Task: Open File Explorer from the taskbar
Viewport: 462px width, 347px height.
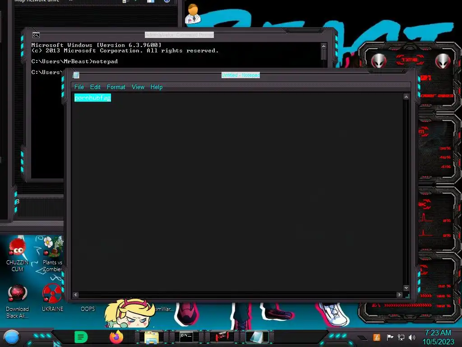Action: [152, 337]
